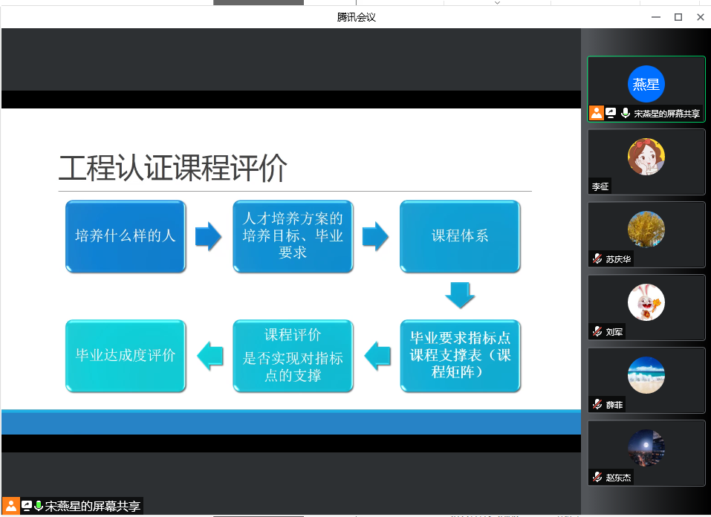
Task: Click the green microphone icon at bottom-left of shared screen
Action: [38, 506]
